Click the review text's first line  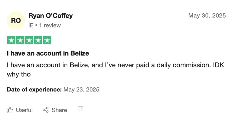[115, 65]
